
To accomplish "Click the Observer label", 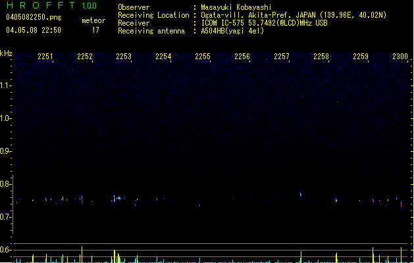I will pyautogui.click(x=134, y=7).
